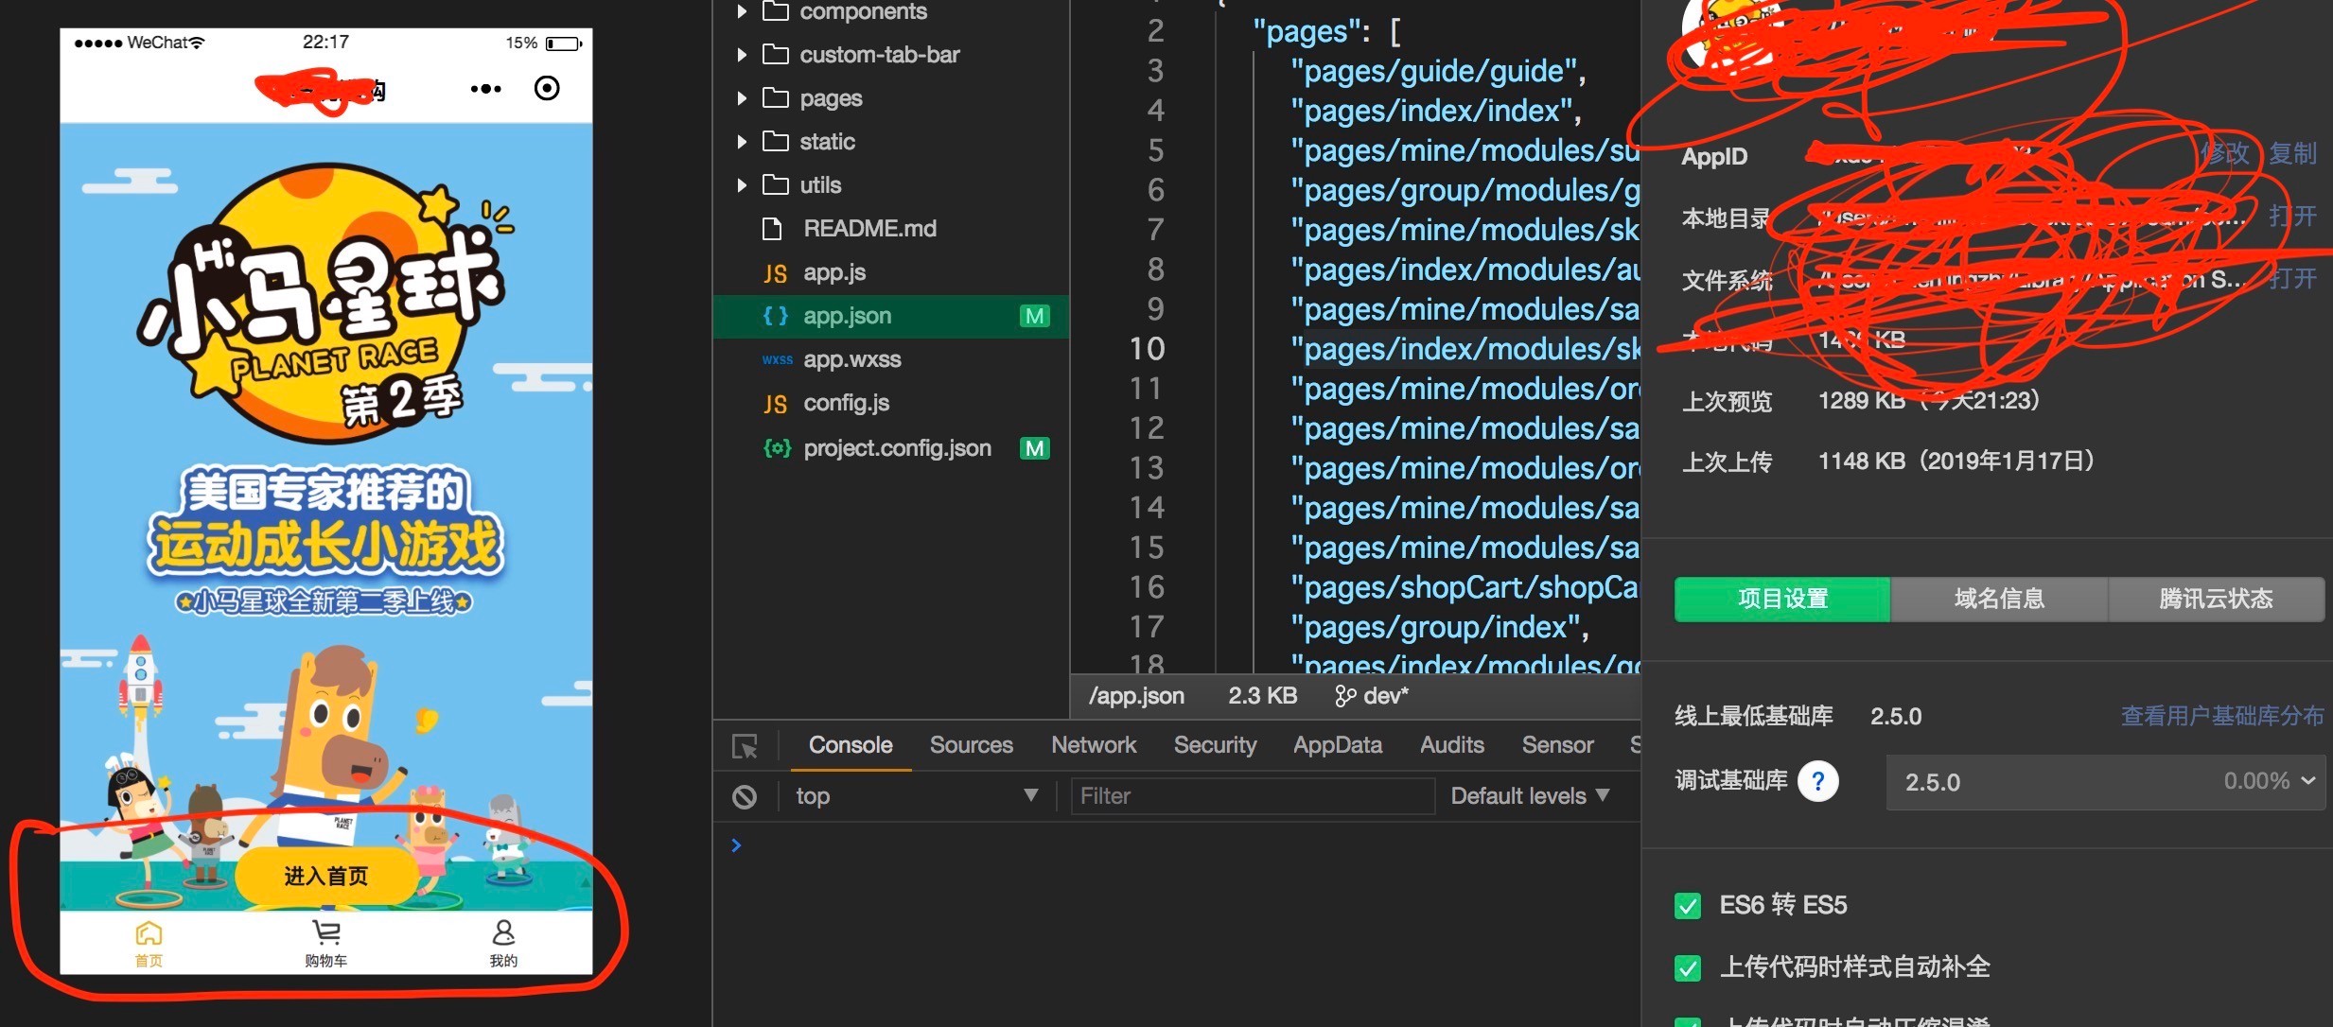Select app.json in file tree
This screenshot has height=1027, width=2333.
pos(891,316)
